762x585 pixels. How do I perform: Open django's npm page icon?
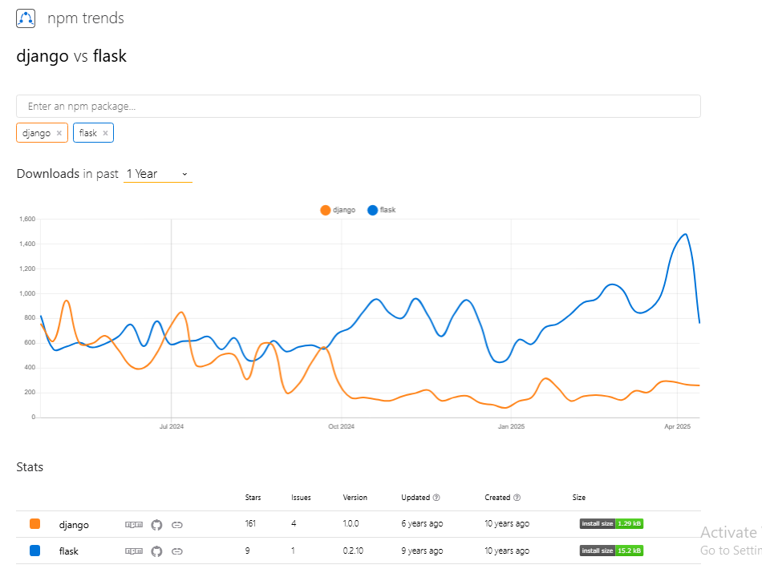(x=134, y=525)
